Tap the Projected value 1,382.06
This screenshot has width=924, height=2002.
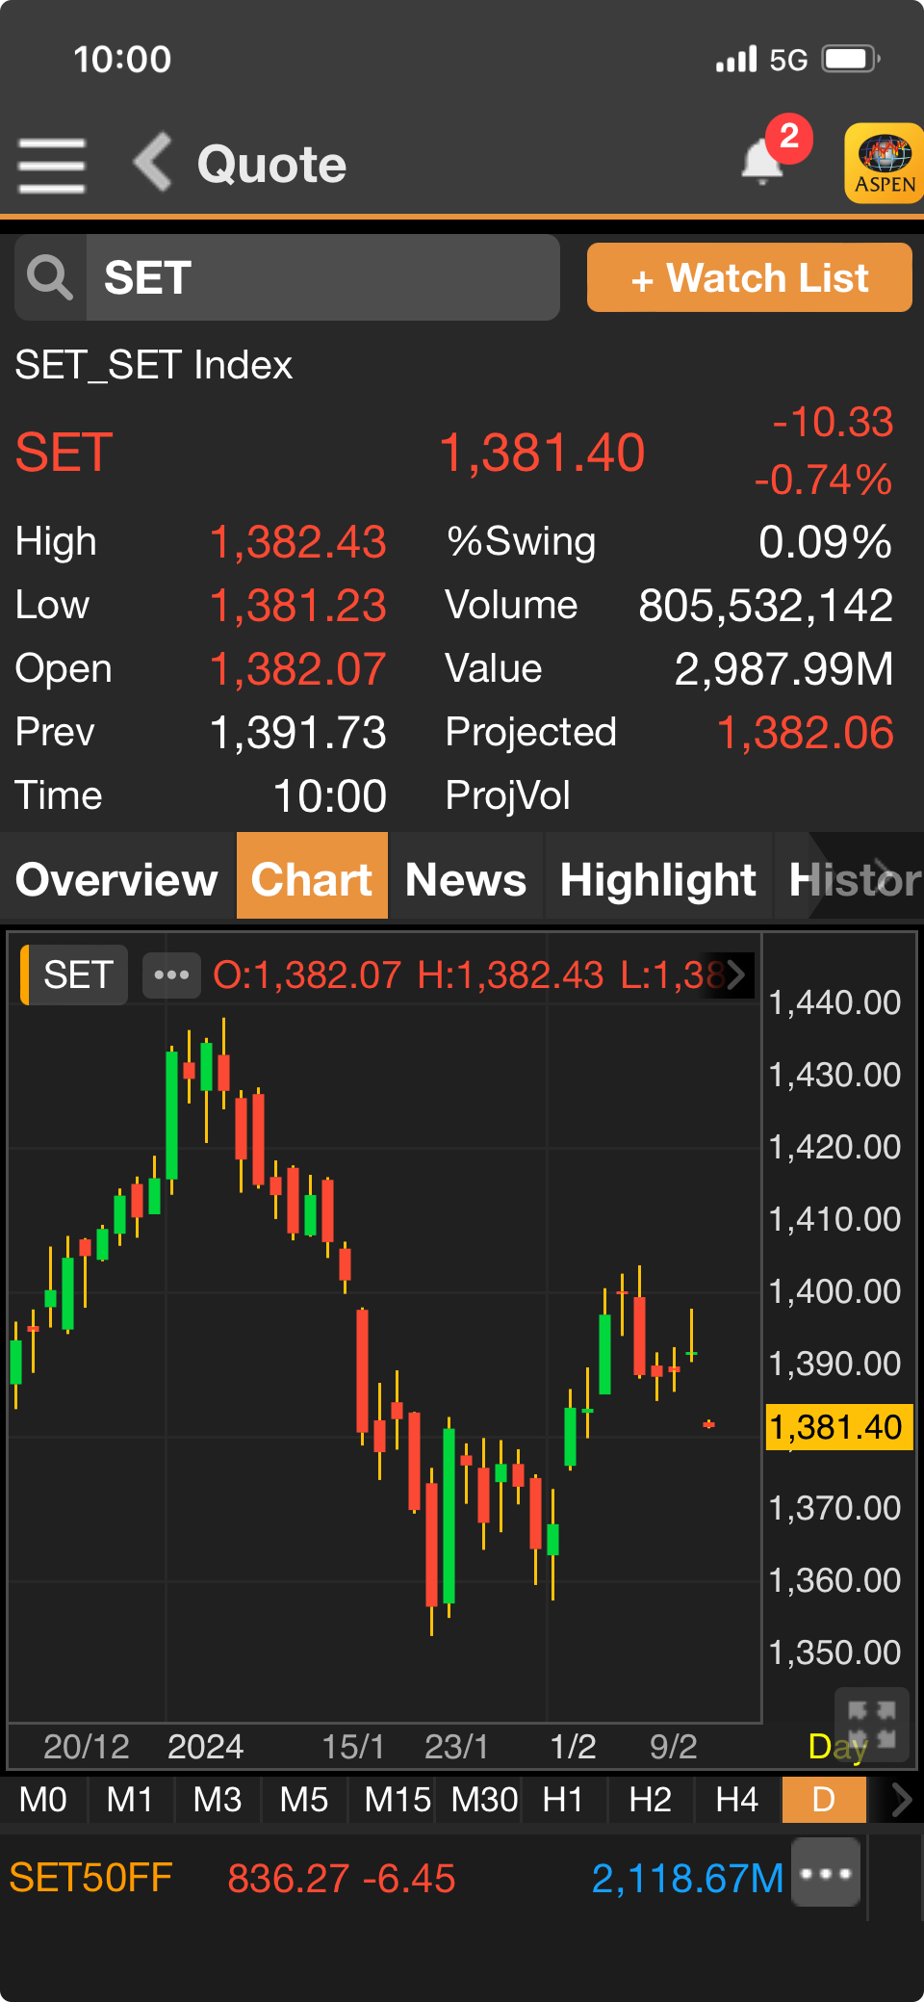pos(806,733)
